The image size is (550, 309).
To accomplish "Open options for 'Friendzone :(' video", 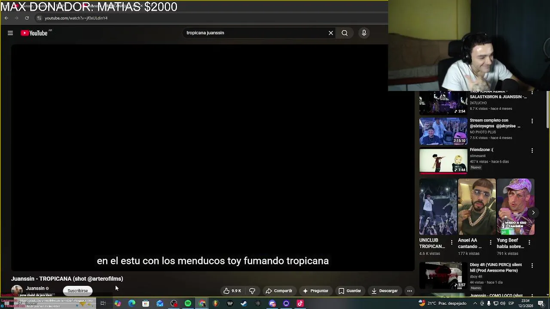I will click(532, 151).
